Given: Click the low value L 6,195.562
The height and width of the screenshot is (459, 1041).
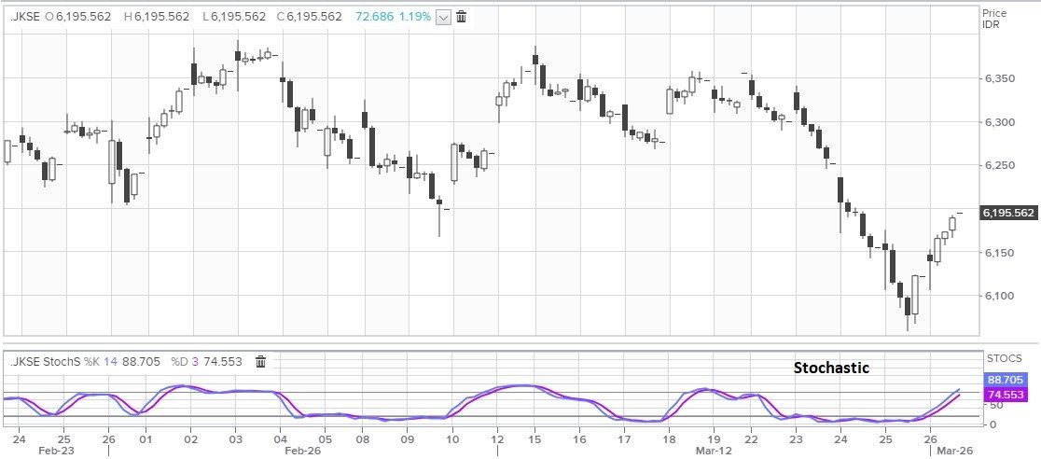Looking at the screenshot, I should click(x=234, y=18).
